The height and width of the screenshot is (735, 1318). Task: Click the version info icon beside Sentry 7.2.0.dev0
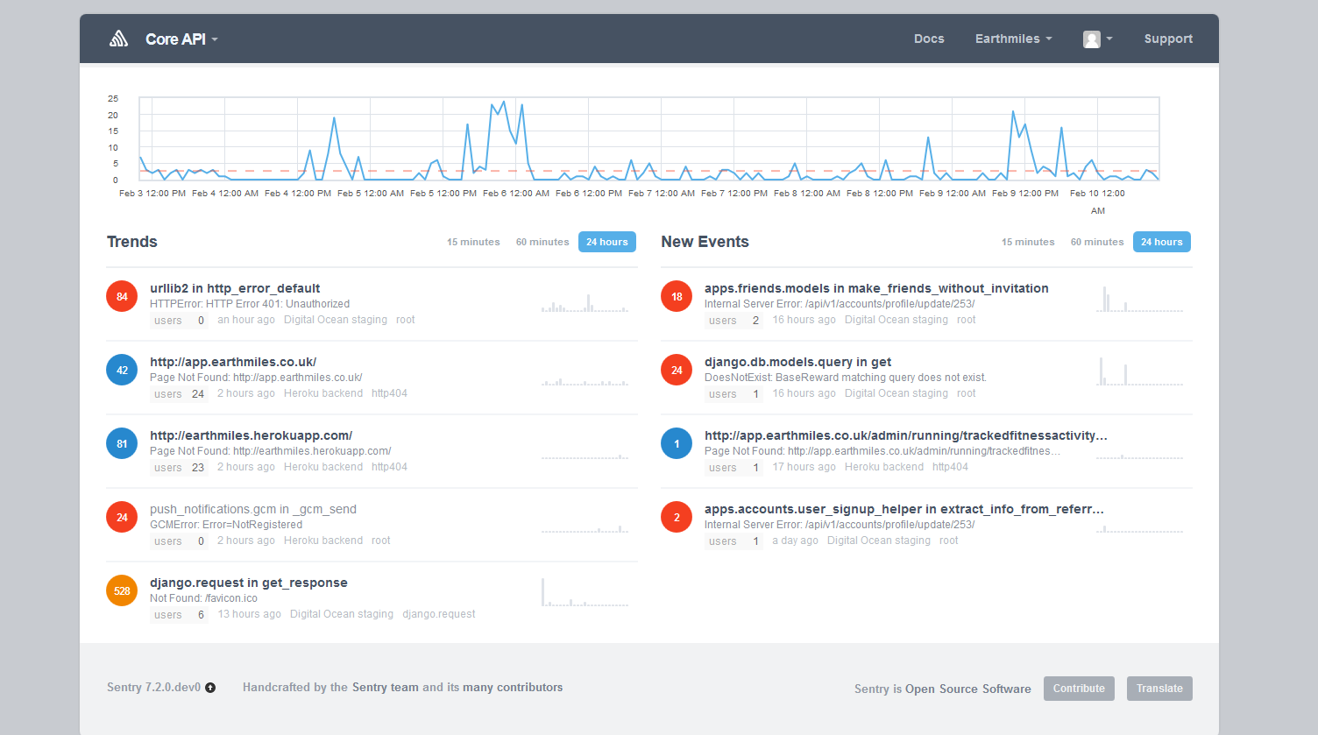[x=210, y=688]
